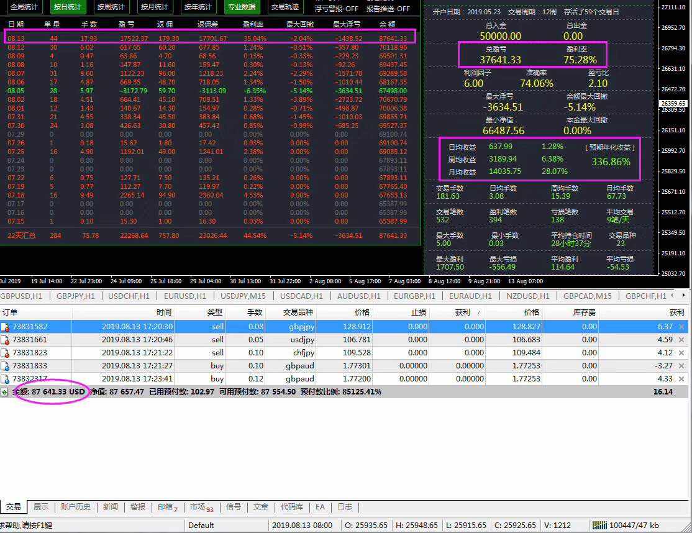692x533 pixels.
Task: Switch to the NZDUSD,H1 chart tab
Action: click(x=528, y=296)
